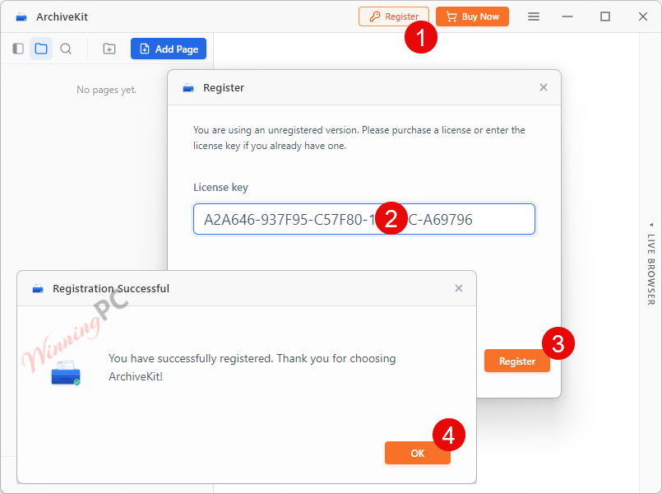Click the Add Page button
This screenshot has width=662, height=494.
point(169,49)
